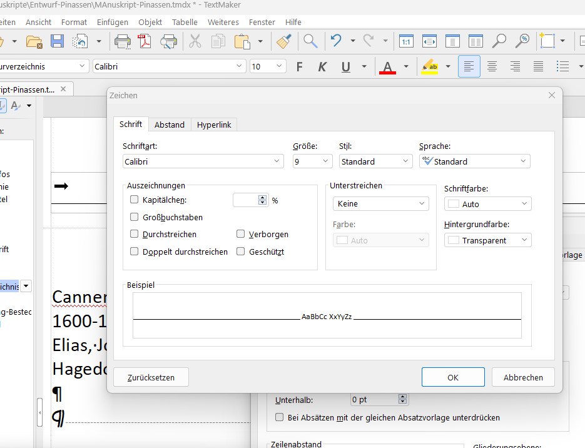Open the Schriftfarbe color picker set to Auto
This screenshot has height=448, width=585.
tap(488, 204)
